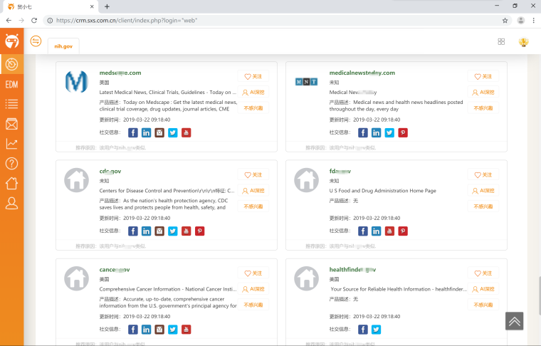Screen dimensions: 541x346
Task: Open the mail envelope icon in sidebar
Action: point(11,124)
